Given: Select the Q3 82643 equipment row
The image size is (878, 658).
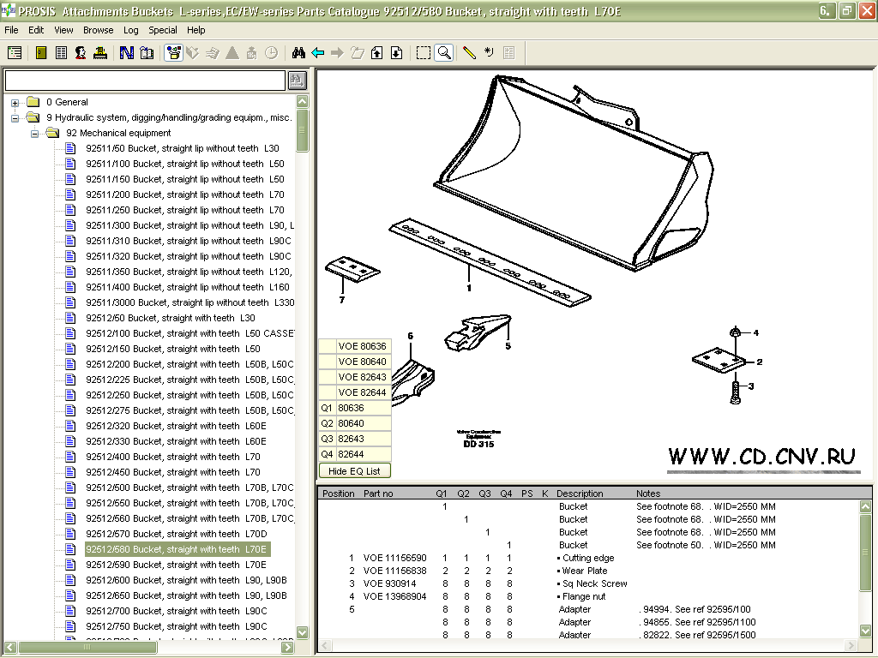Looking at the screenshot, I should click(355, 439).
